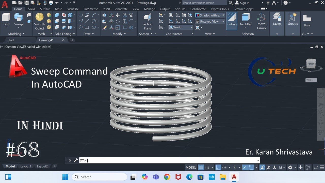Screen dimensions: 325x183
Task: Open the Move Gizmo tool
Action: (x=261, y=21)
